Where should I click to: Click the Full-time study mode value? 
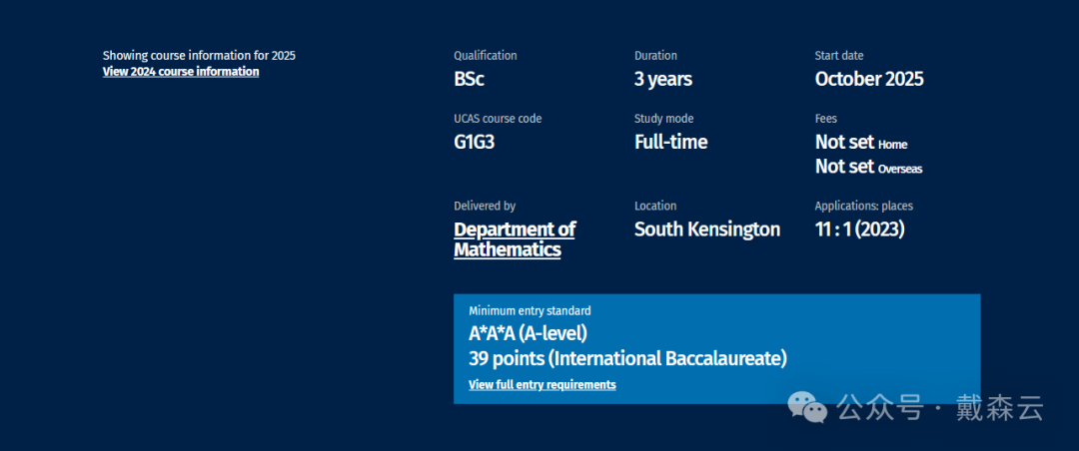click(x=671, y=142)
